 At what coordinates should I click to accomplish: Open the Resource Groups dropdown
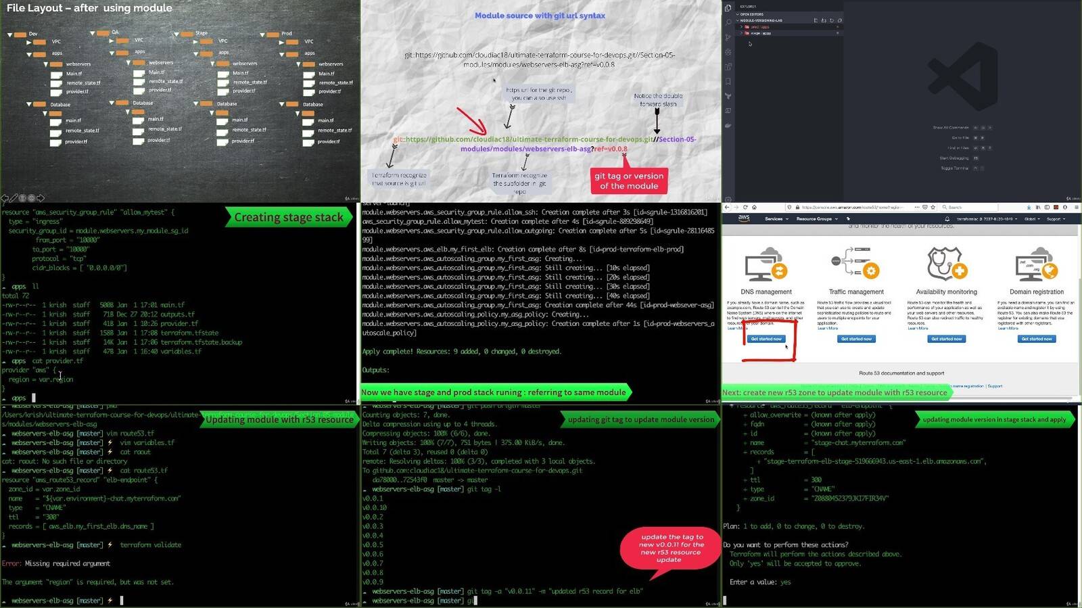pyautogui.click(x=817, y=219)
